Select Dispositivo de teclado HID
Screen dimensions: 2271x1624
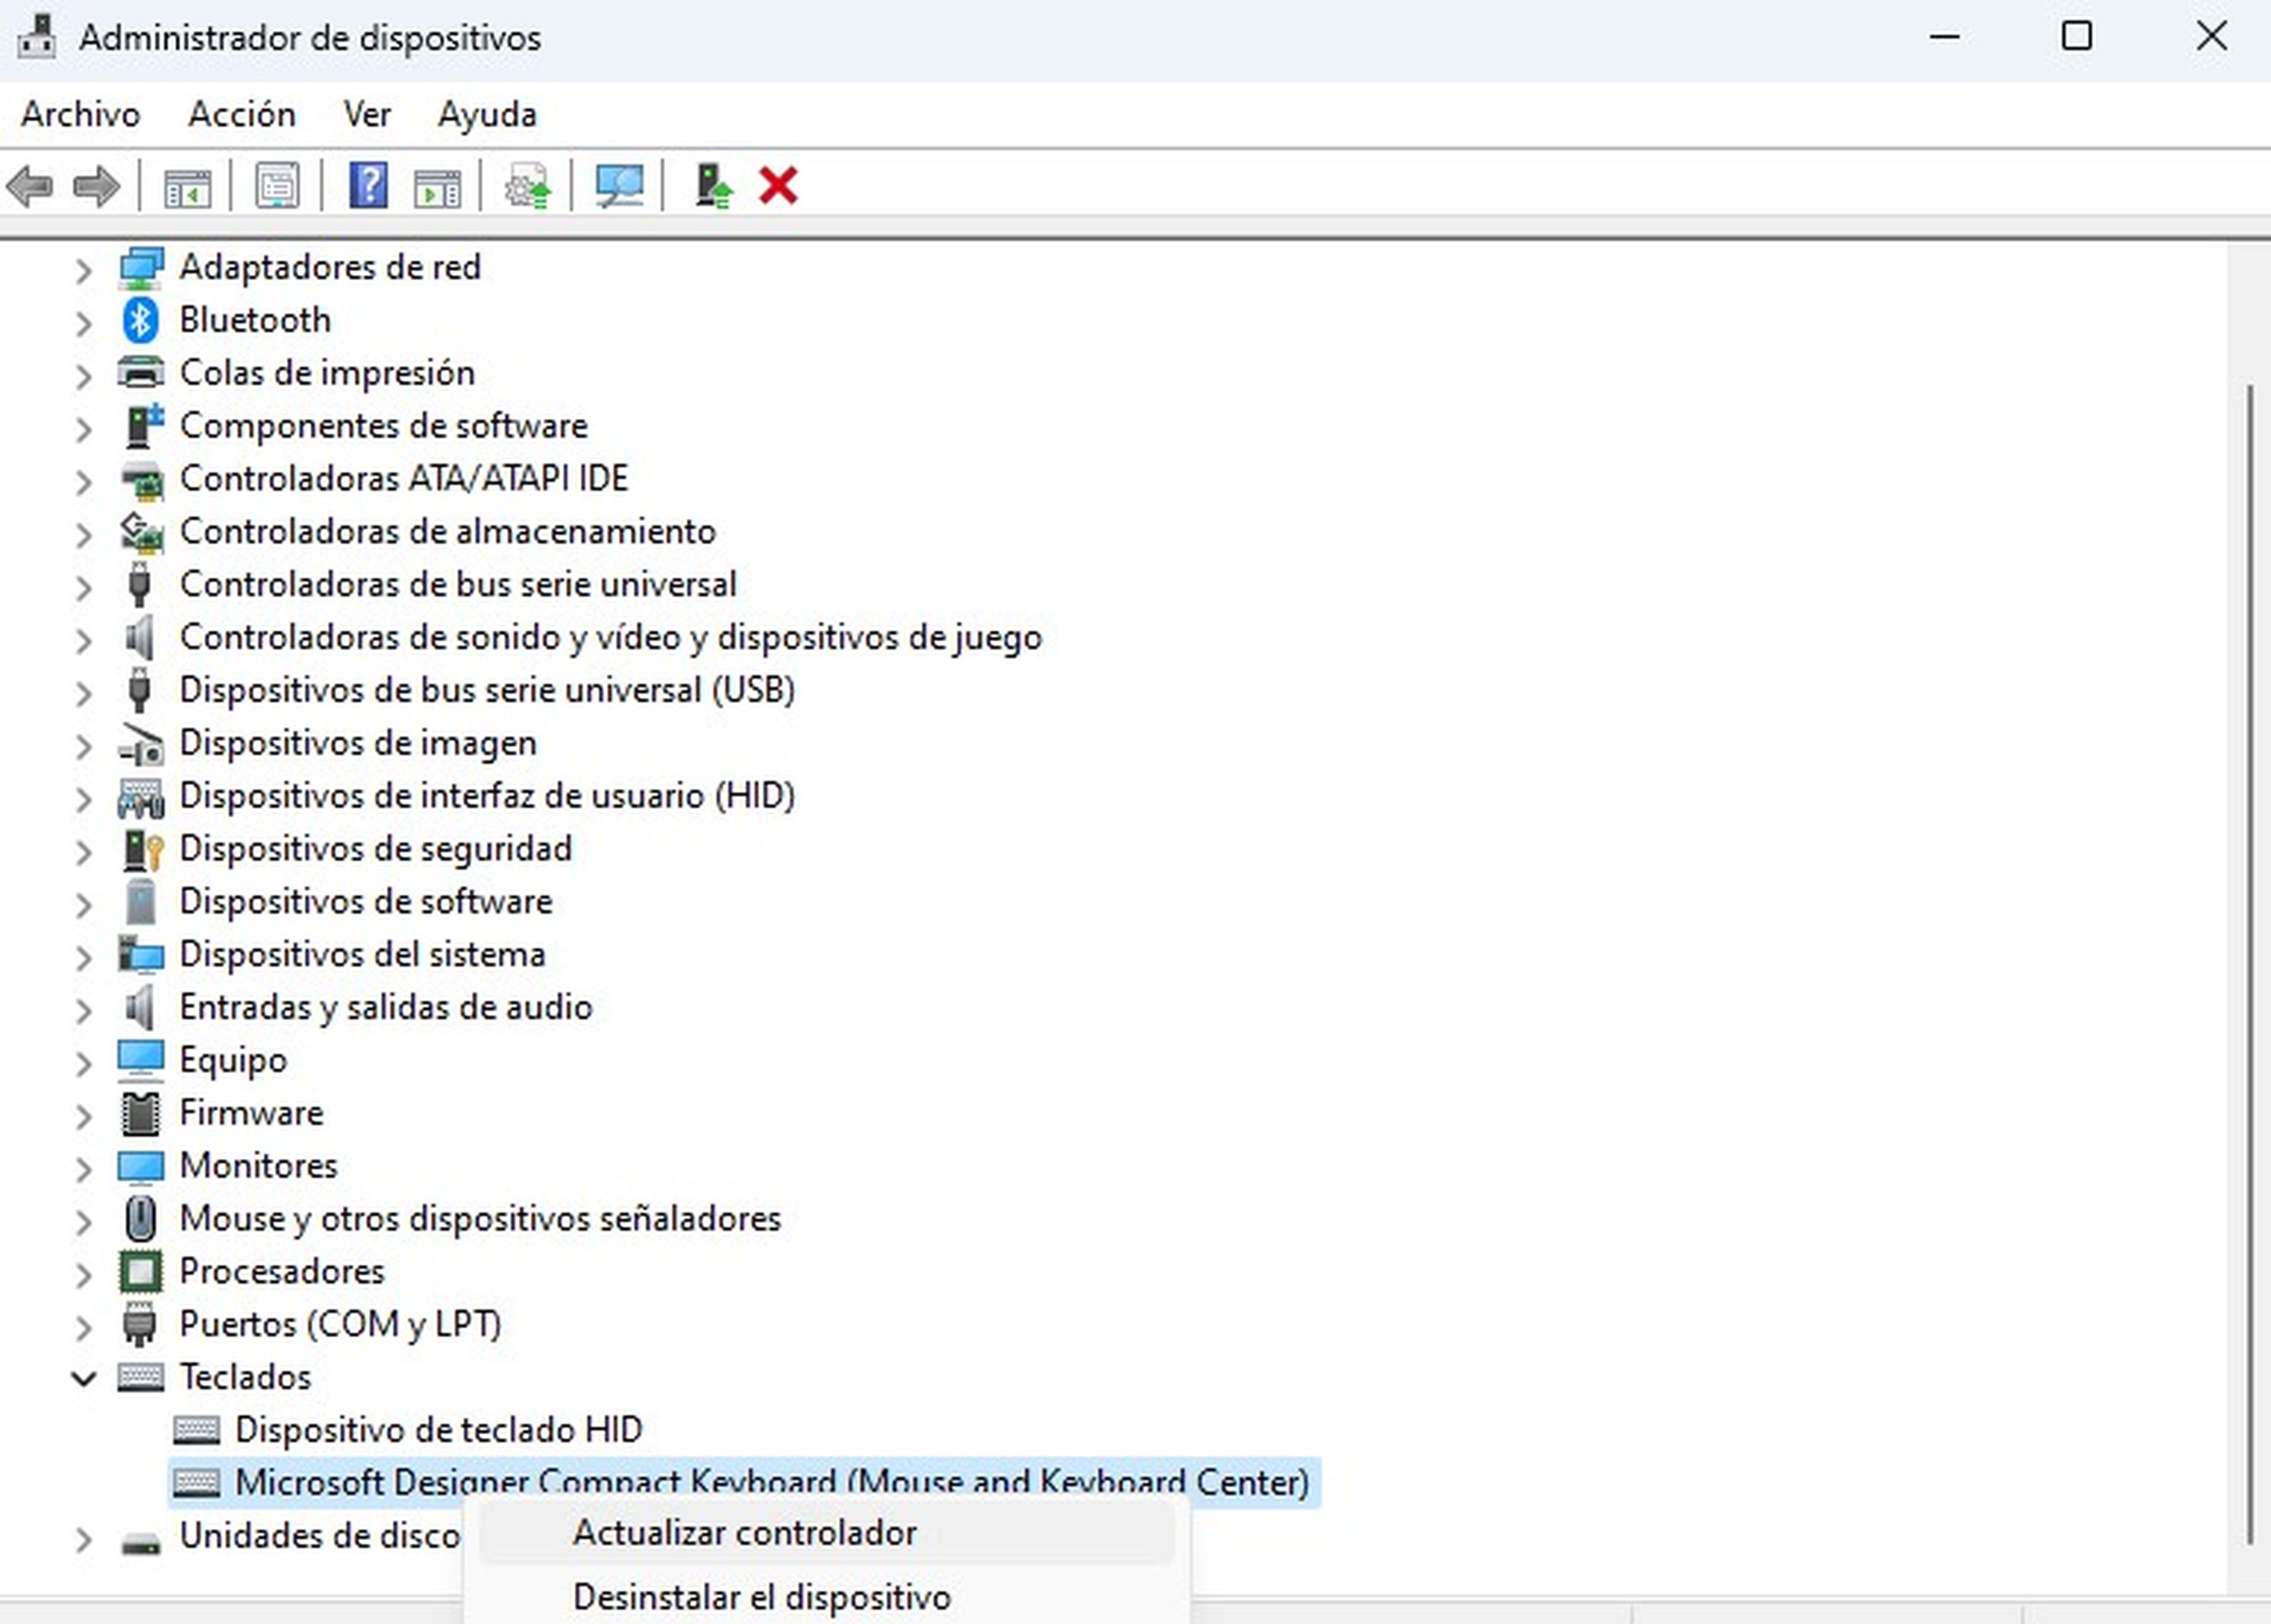click(438, 1430)
